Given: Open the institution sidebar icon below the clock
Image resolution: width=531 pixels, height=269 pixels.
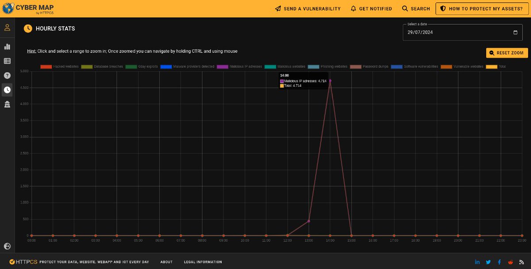Looking at the screenshot, I should (7, 104).
